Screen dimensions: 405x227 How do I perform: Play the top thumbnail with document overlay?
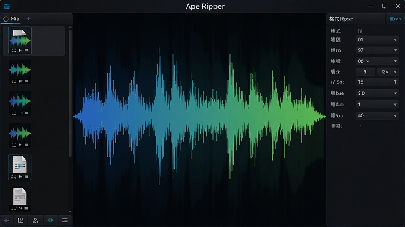tap(21, 50)
